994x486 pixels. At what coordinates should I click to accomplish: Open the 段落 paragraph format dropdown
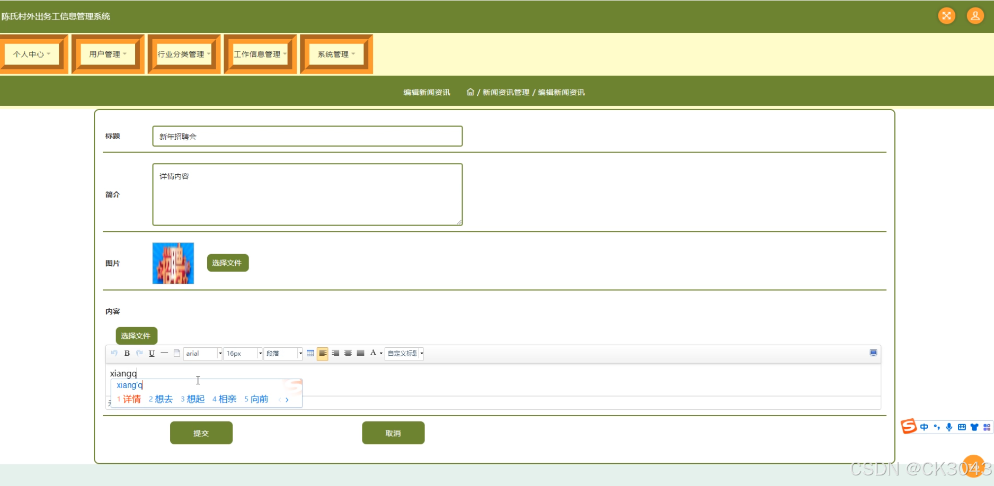coord(283,354)
